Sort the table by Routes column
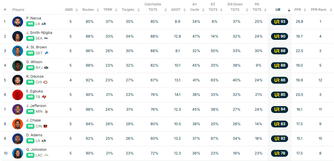The height and width of the screenshot is (161, 334). click(x=88, y=10)
